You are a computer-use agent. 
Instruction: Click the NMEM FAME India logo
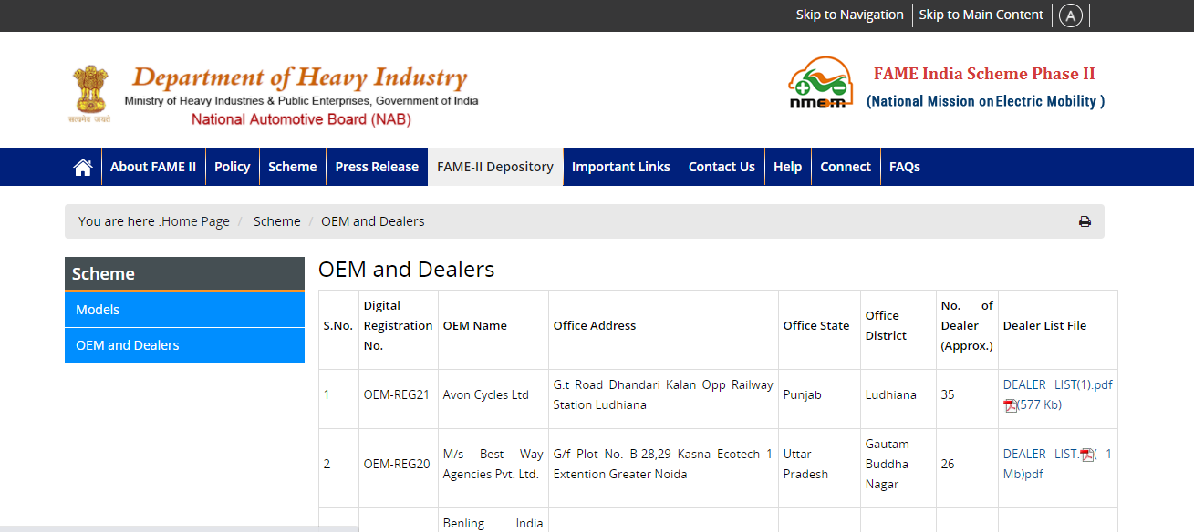[820, 84]
